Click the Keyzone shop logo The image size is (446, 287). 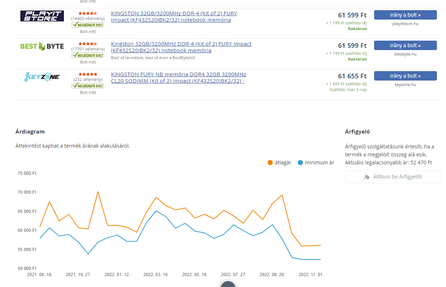(42, 77)
